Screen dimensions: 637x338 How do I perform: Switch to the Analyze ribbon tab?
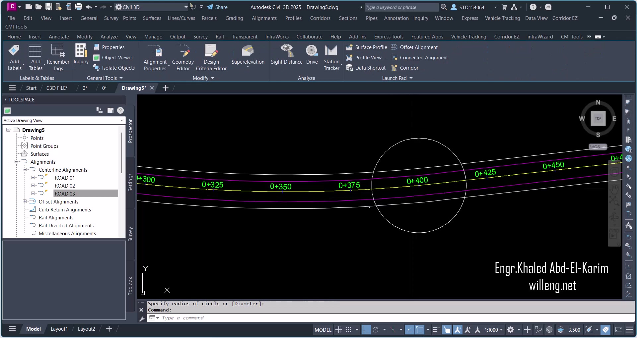pyautogui.click(x=109, y=37)
